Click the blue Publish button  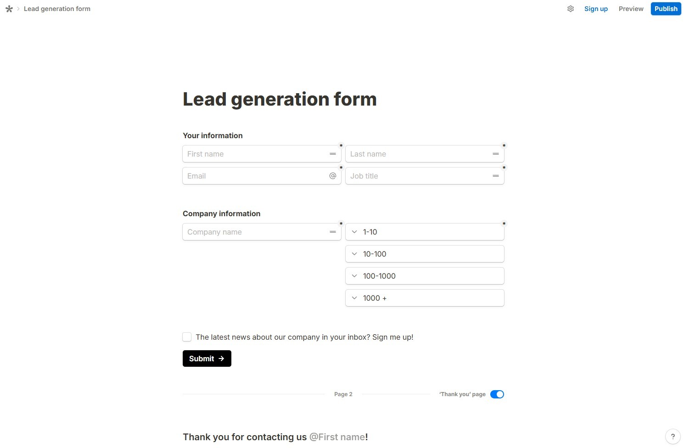(x=666, y=9)
